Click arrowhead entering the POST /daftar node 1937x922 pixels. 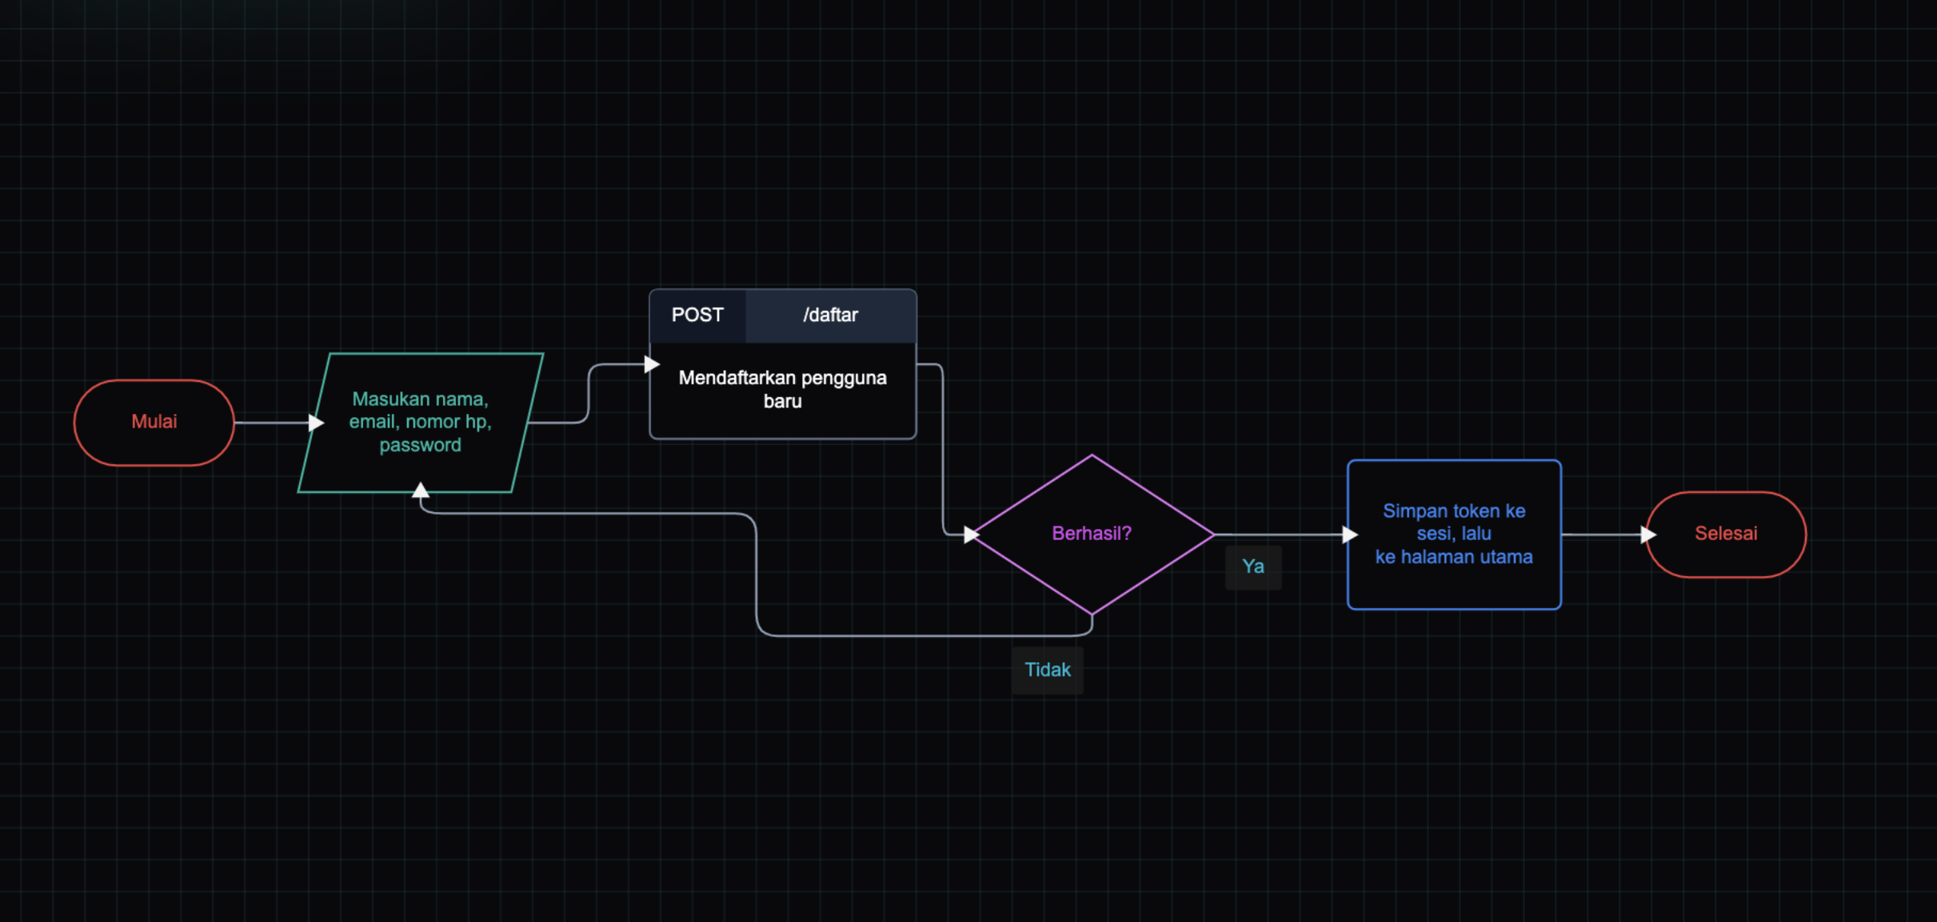652,364
